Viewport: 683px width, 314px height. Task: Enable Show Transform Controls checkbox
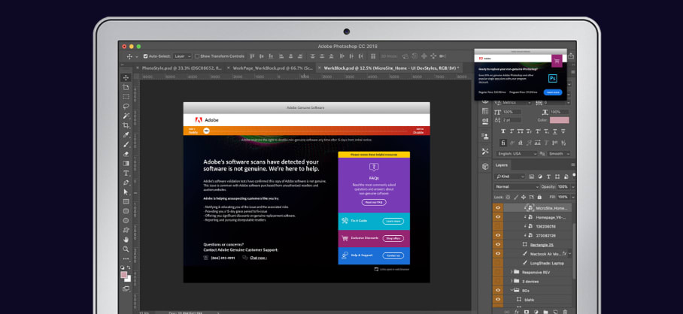click(197, 56)
